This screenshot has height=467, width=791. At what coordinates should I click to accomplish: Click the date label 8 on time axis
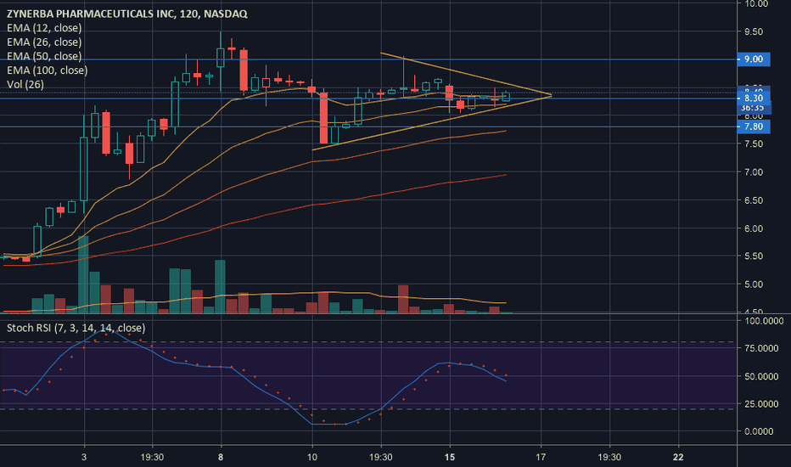click(x=221, y=457)
